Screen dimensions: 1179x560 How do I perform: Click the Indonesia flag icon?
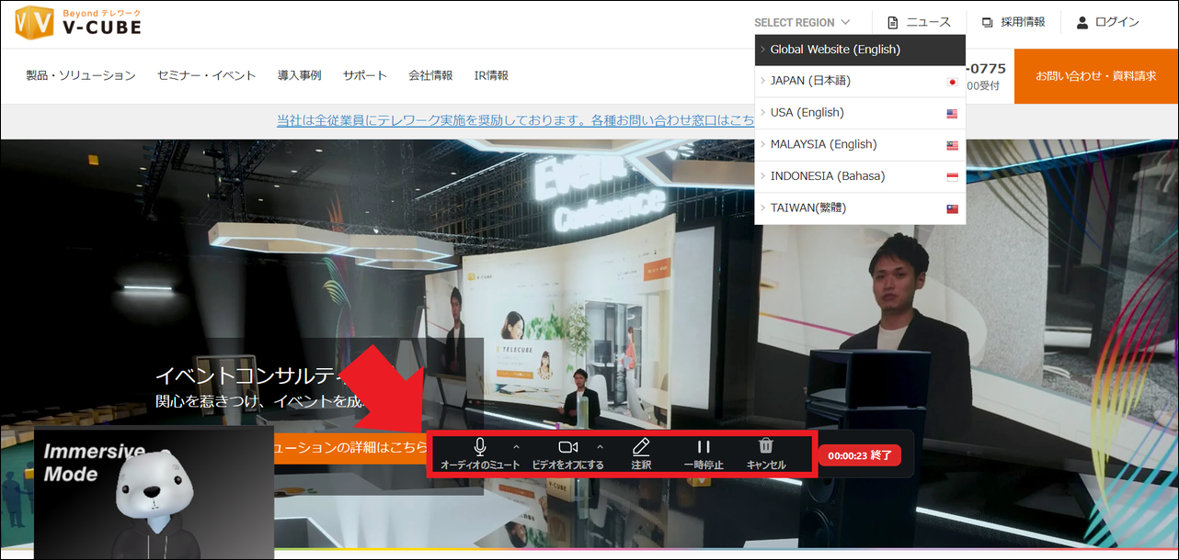(952, 177)
